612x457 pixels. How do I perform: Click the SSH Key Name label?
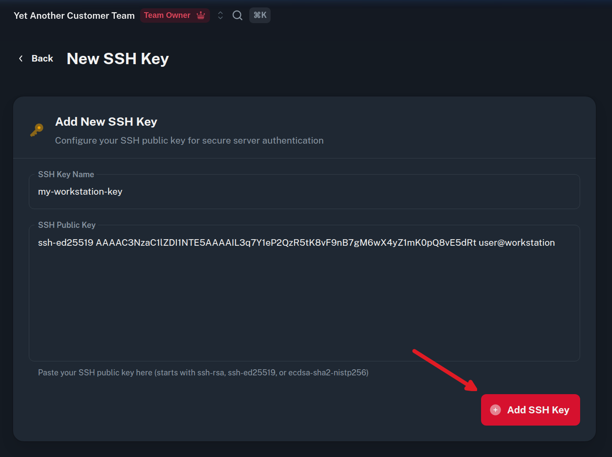tap(66, 174)
